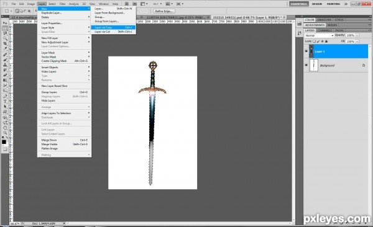Select the Dodge tool
Viewport: 373px width, 227px height.
tap(5, 91)
